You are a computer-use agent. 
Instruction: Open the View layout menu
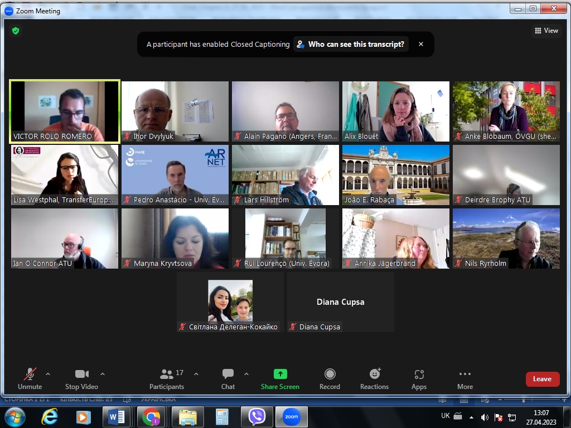(x=546, y=31)
